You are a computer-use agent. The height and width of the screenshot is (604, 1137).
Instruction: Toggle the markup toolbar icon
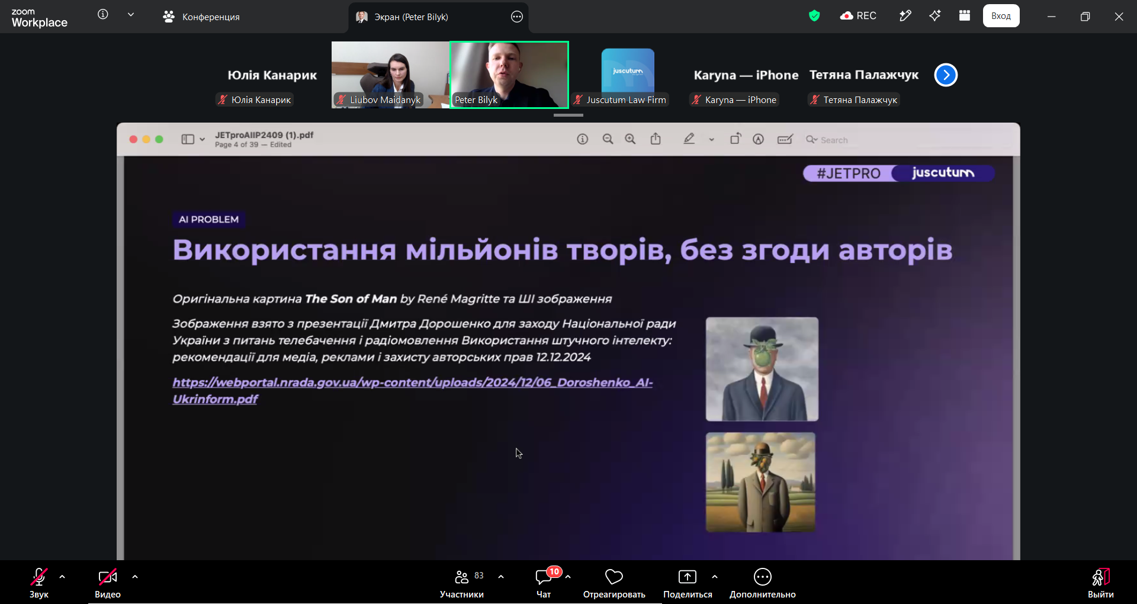pyautogui.click(x=759, y=139)
